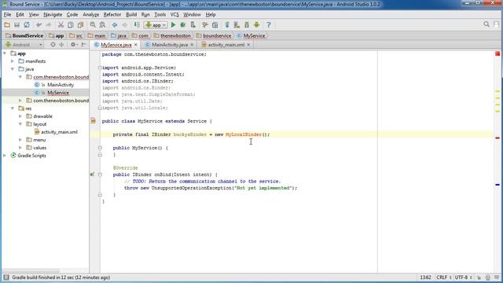The image size is (503, 283).
Task: Run the app with green play icon
Action: (x=173, y=24)
